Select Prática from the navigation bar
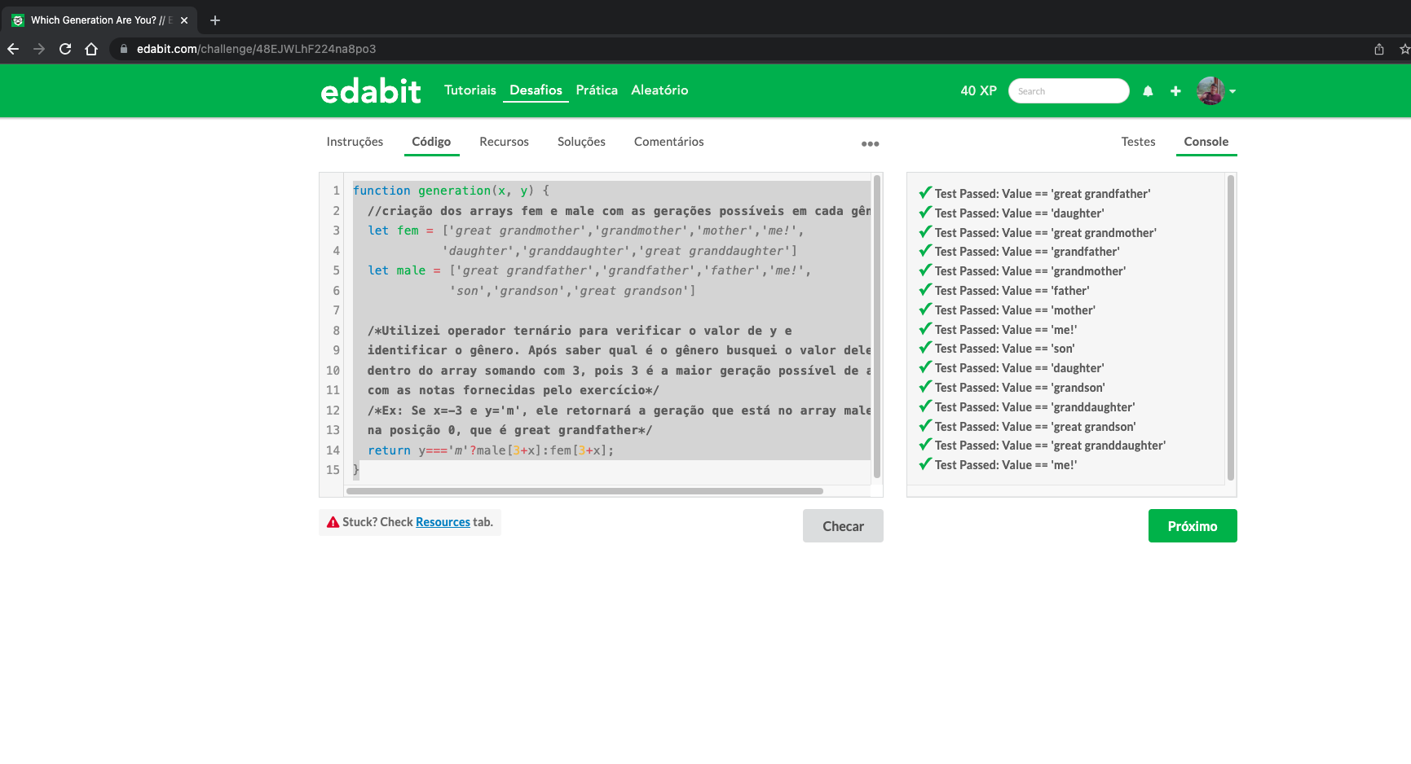 (596, 90)
